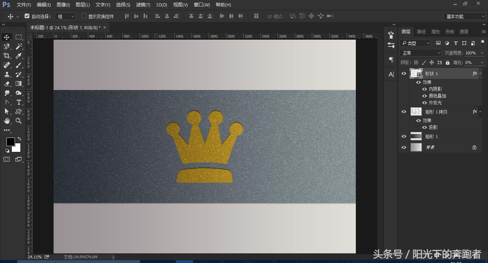Toggle Quick Mask mode
Viewport: 488px width, 263px height.
7,159
